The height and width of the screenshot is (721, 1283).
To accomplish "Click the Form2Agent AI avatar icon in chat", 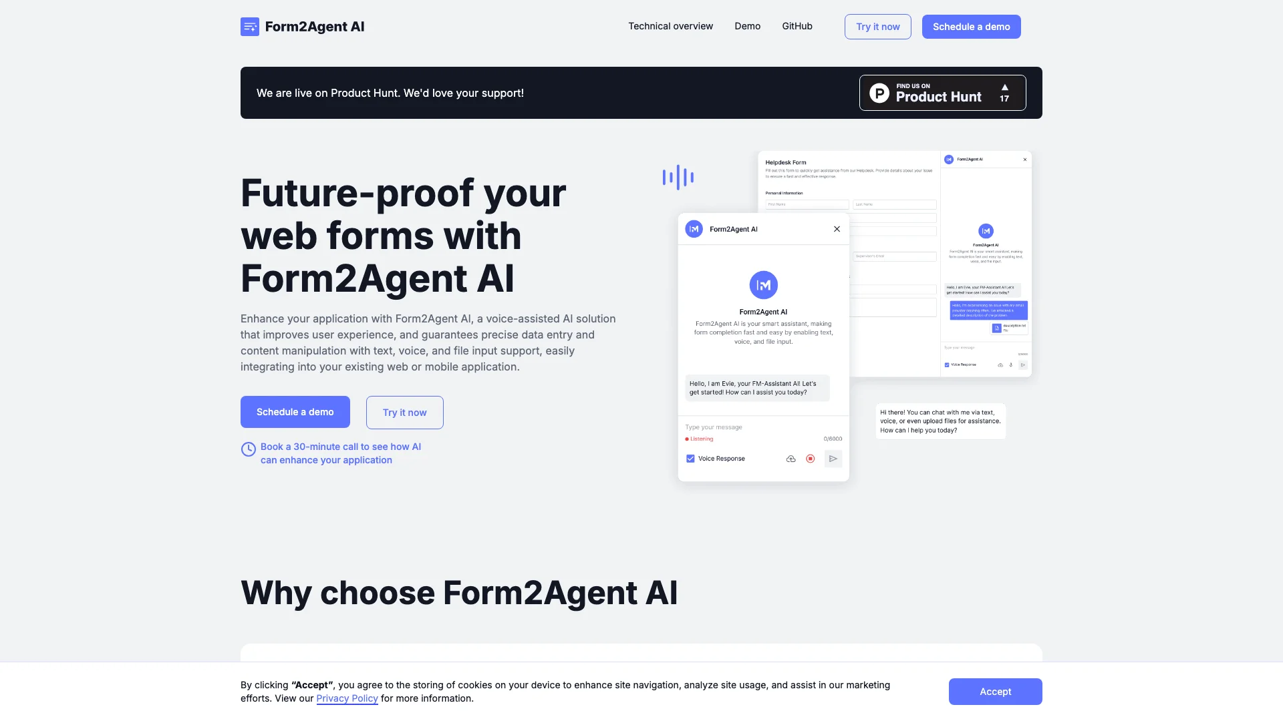I will coord(763,285).
